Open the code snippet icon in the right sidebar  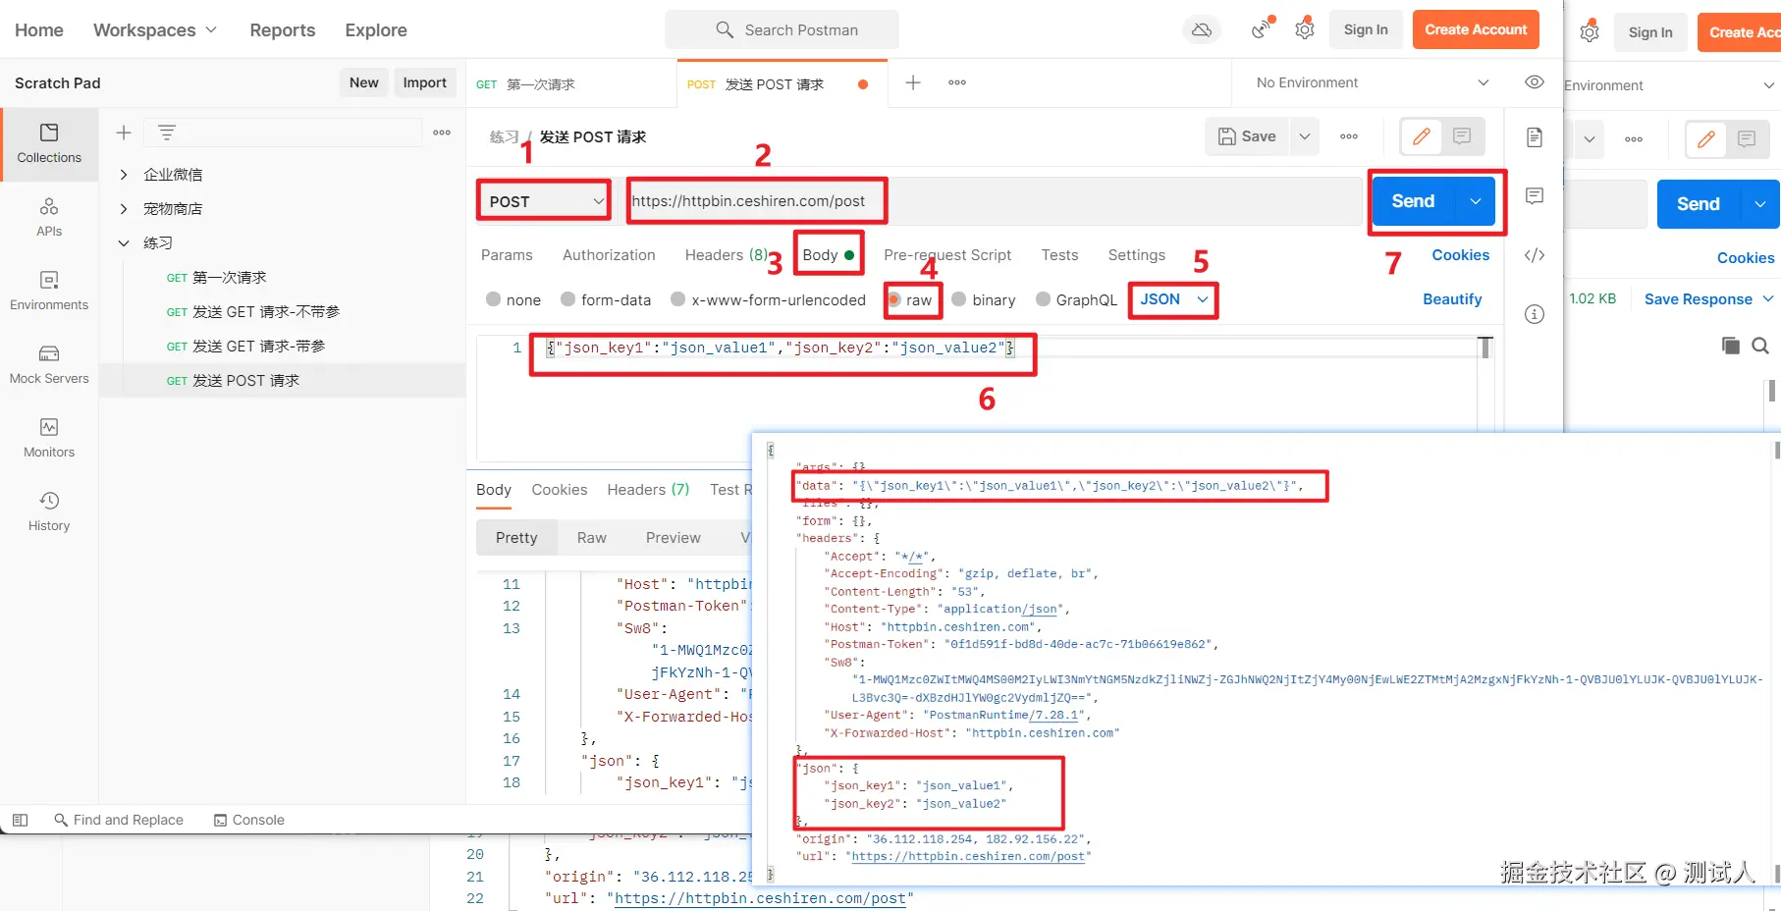[1535, 255]
